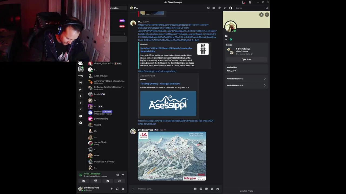This screenshot has height=194, width=346.
Task: Start an activity from voice panel
Action: click(108, 181)
